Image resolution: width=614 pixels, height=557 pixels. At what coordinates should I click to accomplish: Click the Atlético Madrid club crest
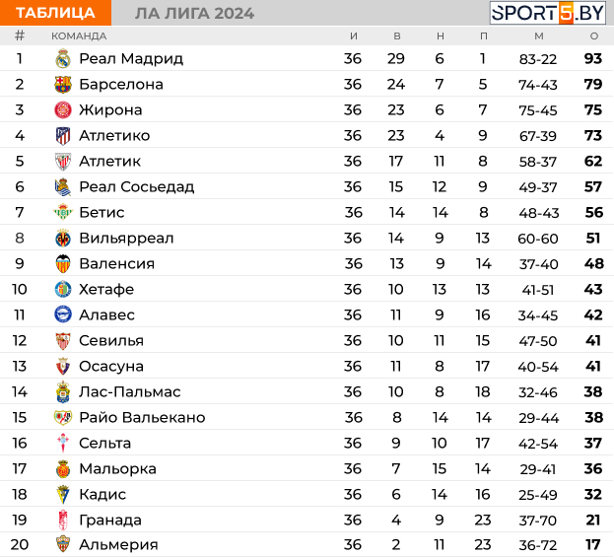[x=63, y=136]
